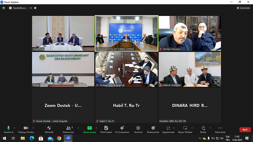Stop video using Videoyu Durdur
The image size is (253, 142).
(26, 130)
